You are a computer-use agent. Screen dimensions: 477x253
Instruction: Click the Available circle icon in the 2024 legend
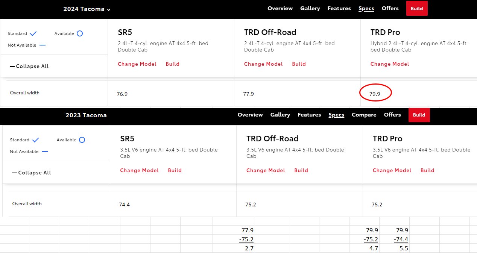[79, 33]
